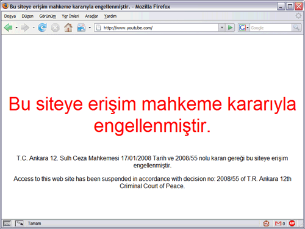Click the Google search engine icon
Image resolution: width=305 pixels, height=229 pixels.
(242, 27)
